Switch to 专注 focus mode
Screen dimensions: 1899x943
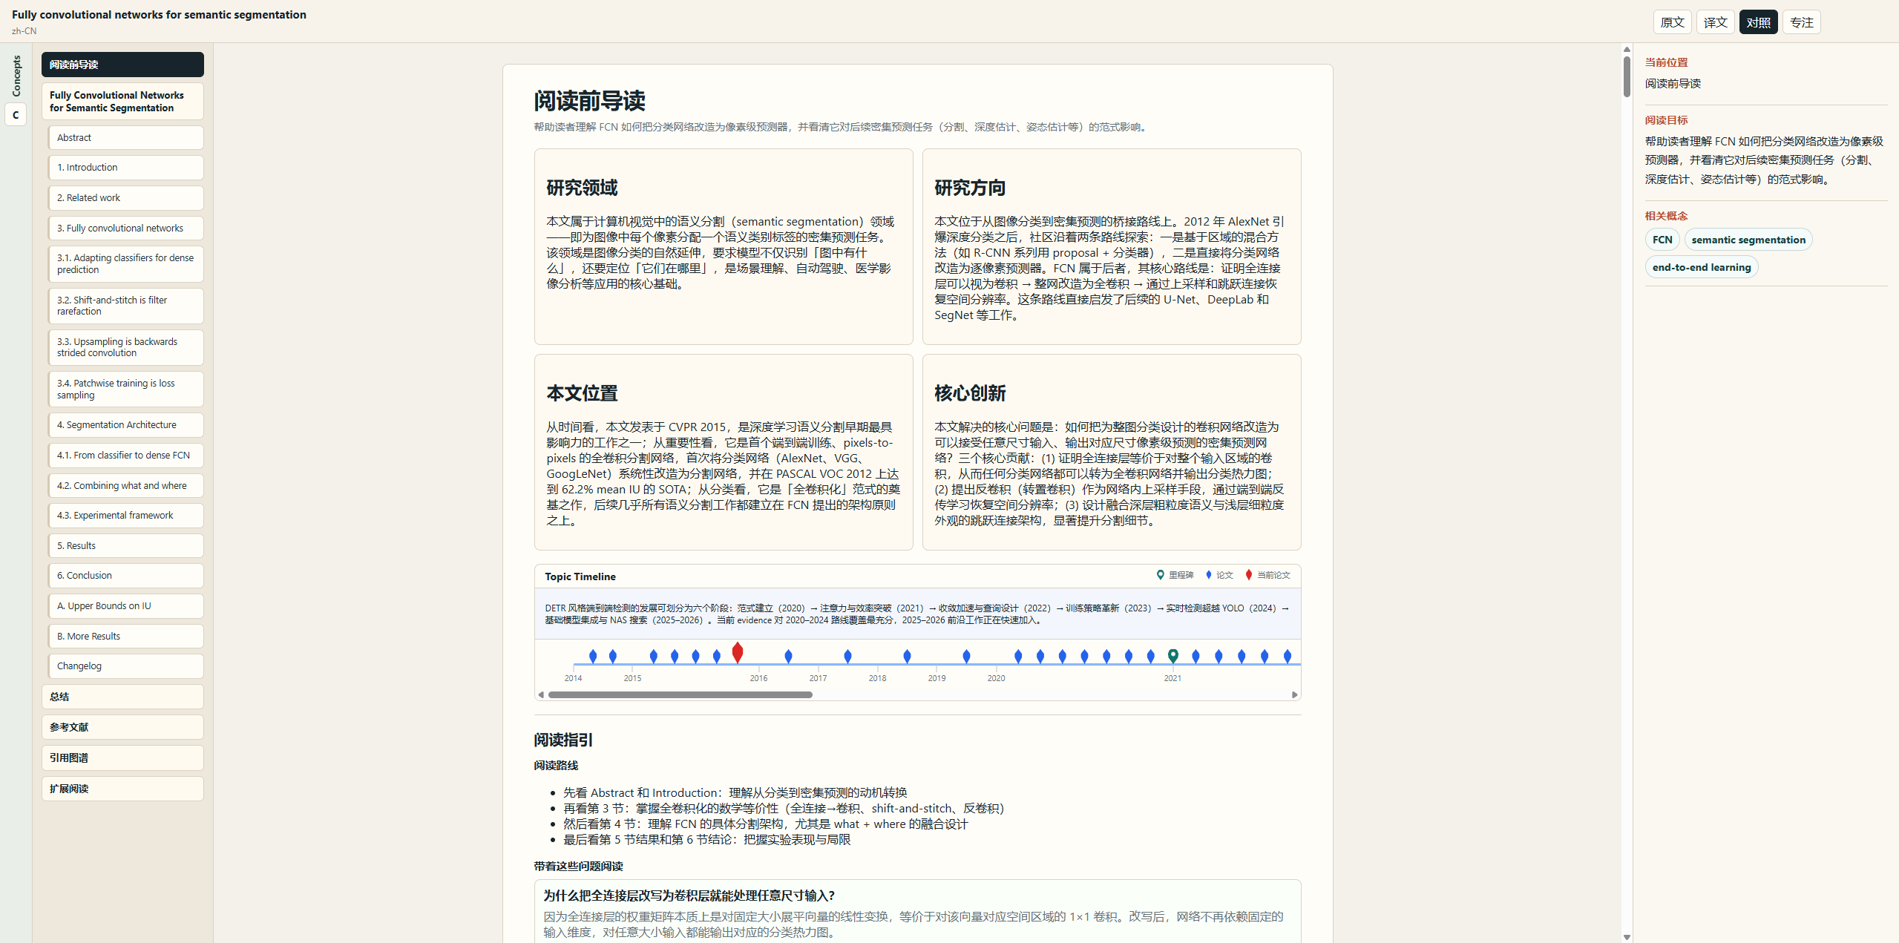(x=1801, y=22)
